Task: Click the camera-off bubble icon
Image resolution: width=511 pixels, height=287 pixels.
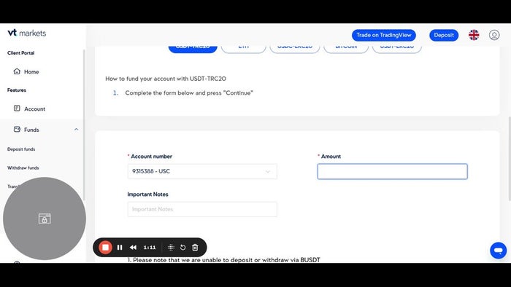Action: pos(45,219)
